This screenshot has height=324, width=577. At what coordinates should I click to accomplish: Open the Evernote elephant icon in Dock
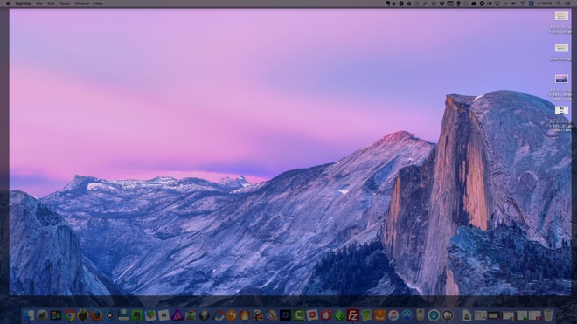point(136,315)
